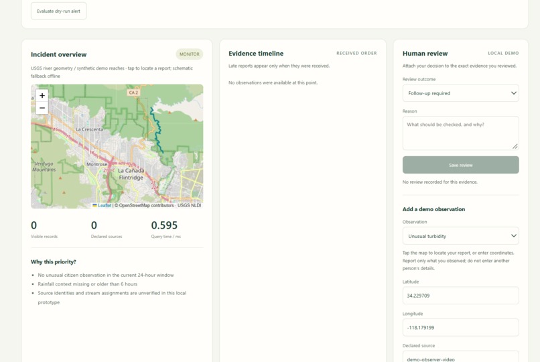Click the Source identities unverified bullet

pyautogui.click(x=112, y=298)
